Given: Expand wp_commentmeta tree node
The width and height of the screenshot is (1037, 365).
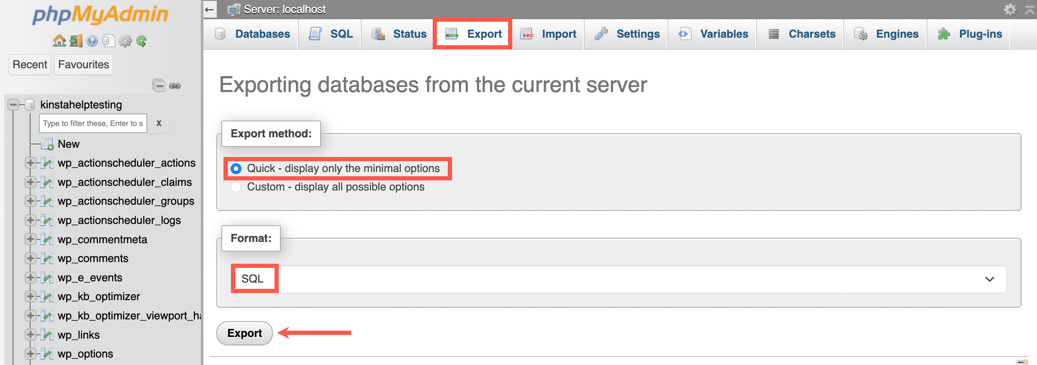Looking at the screenshot, I should (x=30, y=239).
